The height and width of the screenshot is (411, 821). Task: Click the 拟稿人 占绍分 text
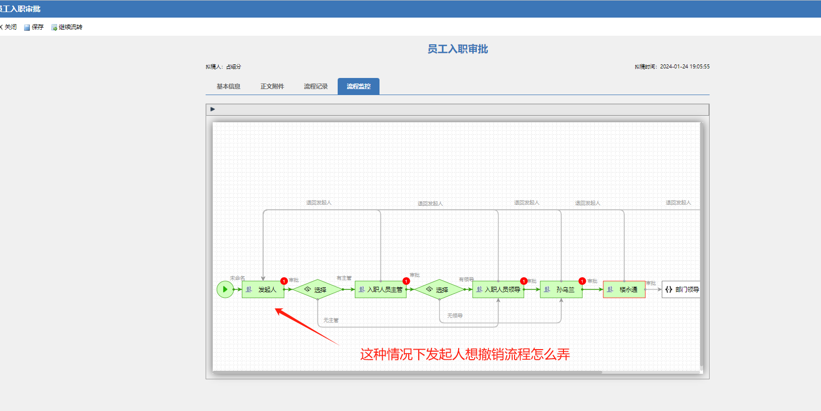[223, 67]
